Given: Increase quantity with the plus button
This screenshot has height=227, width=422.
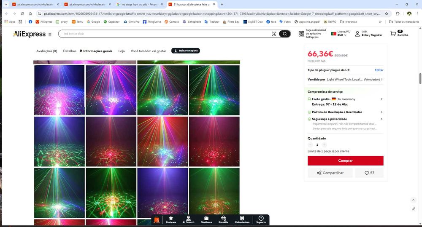Looking at the screenshot, I should point(324,145).
